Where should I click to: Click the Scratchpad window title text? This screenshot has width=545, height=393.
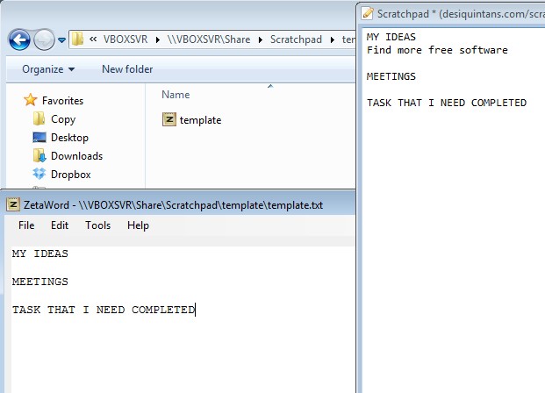461,14
